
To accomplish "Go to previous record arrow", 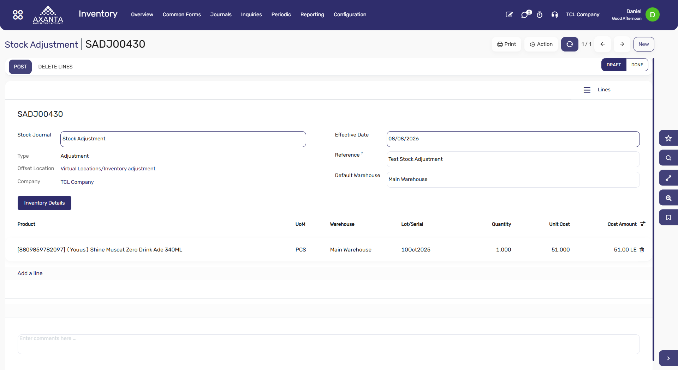I will pos(602,44).
